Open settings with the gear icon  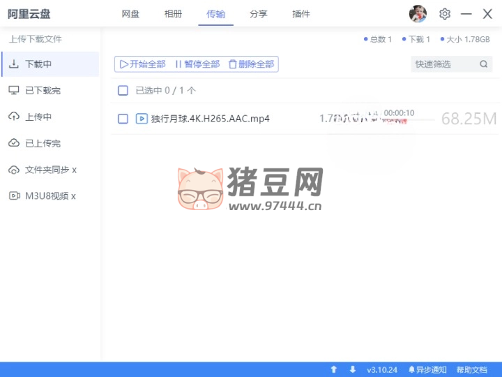click(445, 14)
